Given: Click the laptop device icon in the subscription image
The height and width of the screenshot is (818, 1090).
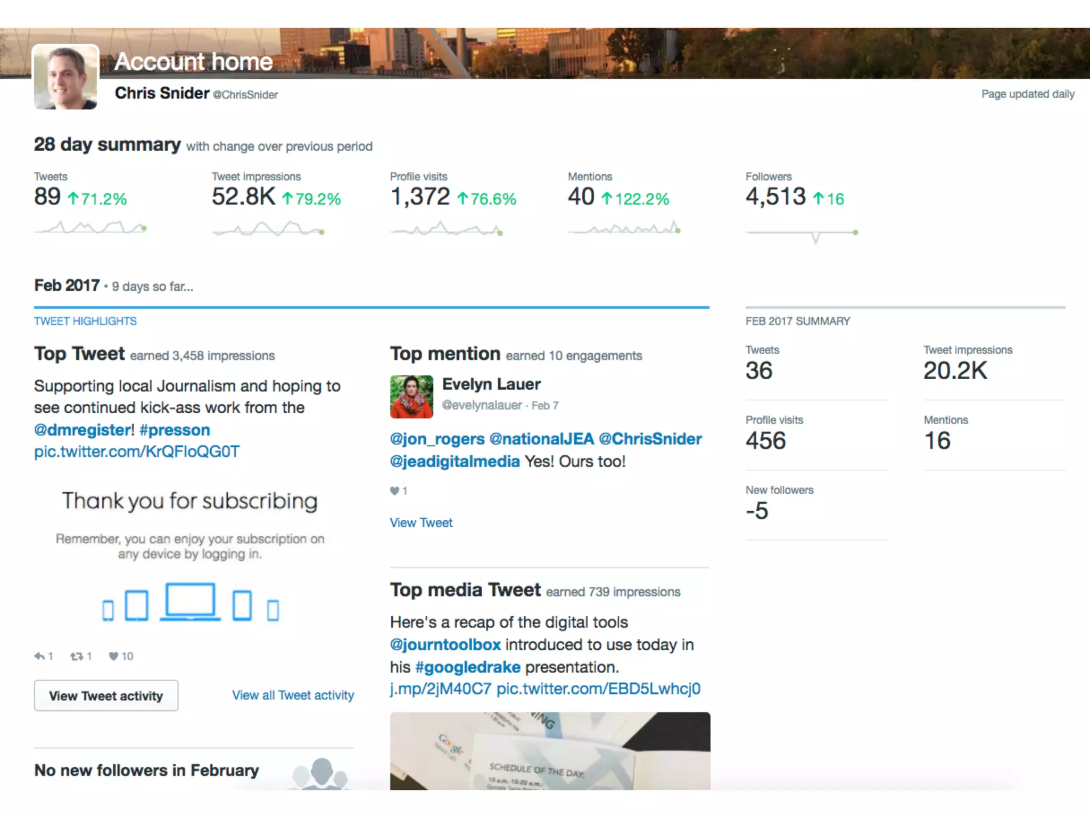Looking at the screenshot, I should point(190,602).
